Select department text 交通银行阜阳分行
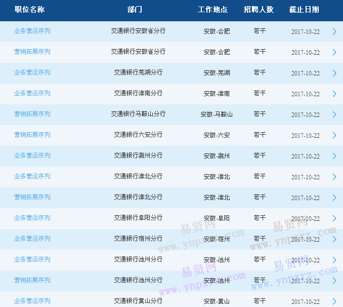Viewport: 343px width, 307px height. 138,218
